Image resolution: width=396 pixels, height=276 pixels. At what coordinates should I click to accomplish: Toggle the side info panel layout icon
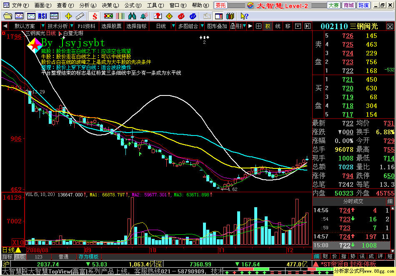pos(219,16)
